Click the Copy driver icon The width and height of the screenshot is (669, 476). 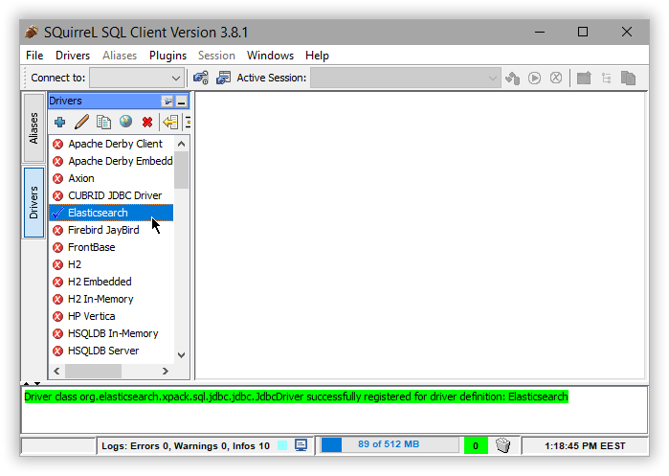[x=103, y=122]
